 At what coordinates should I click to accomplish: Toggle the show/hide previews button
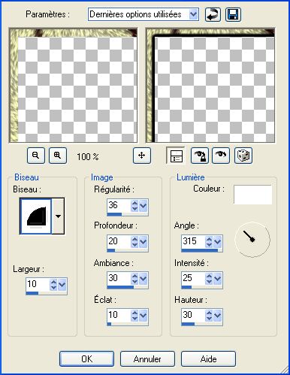tap(176, 156)
